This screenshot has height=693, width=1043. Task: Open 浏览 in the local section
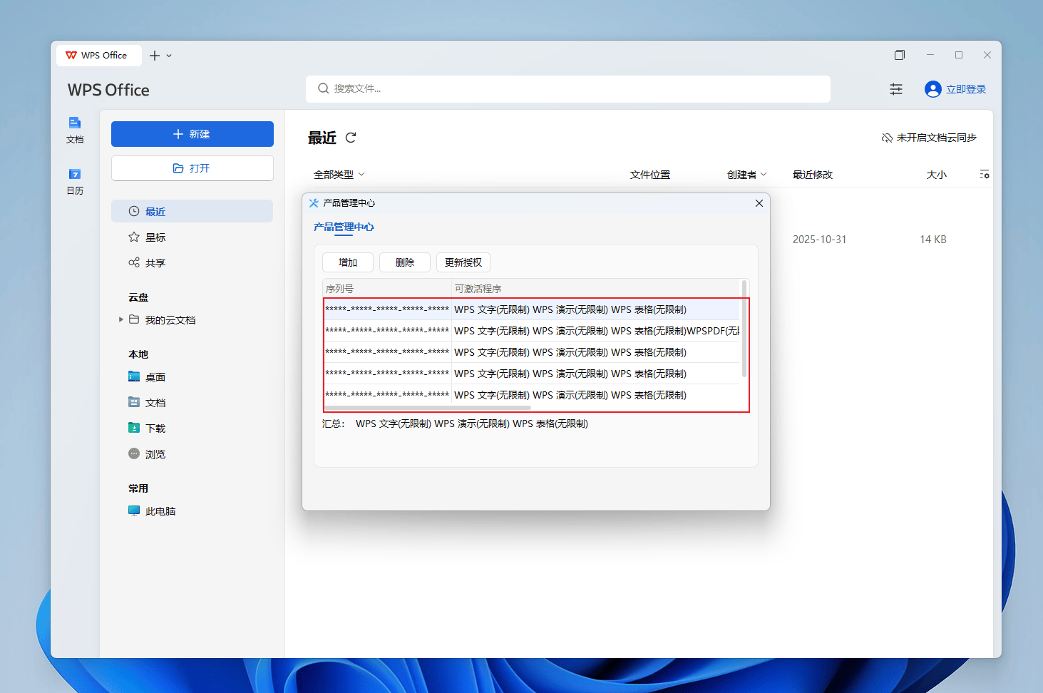coord(155,453)
